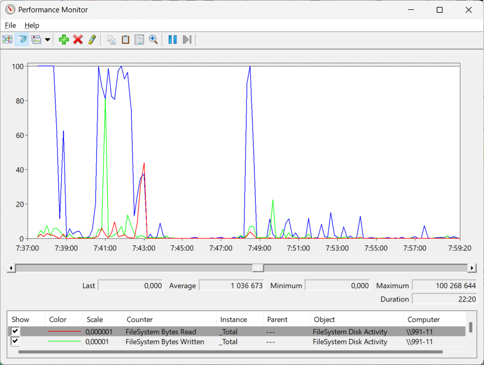
Task: Delete the selected counter with the red X
Action: point(78,39)
